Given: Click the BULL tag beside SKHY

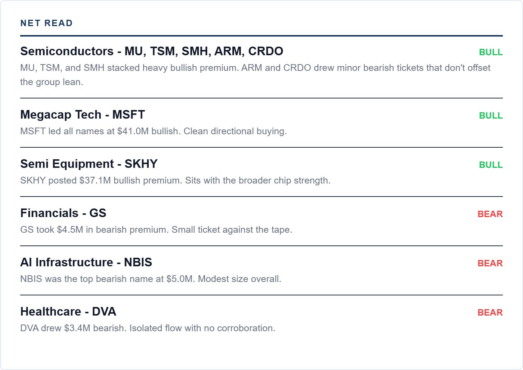Looking at the screenshot, I should pyautogui.click(x=490, y=165).
